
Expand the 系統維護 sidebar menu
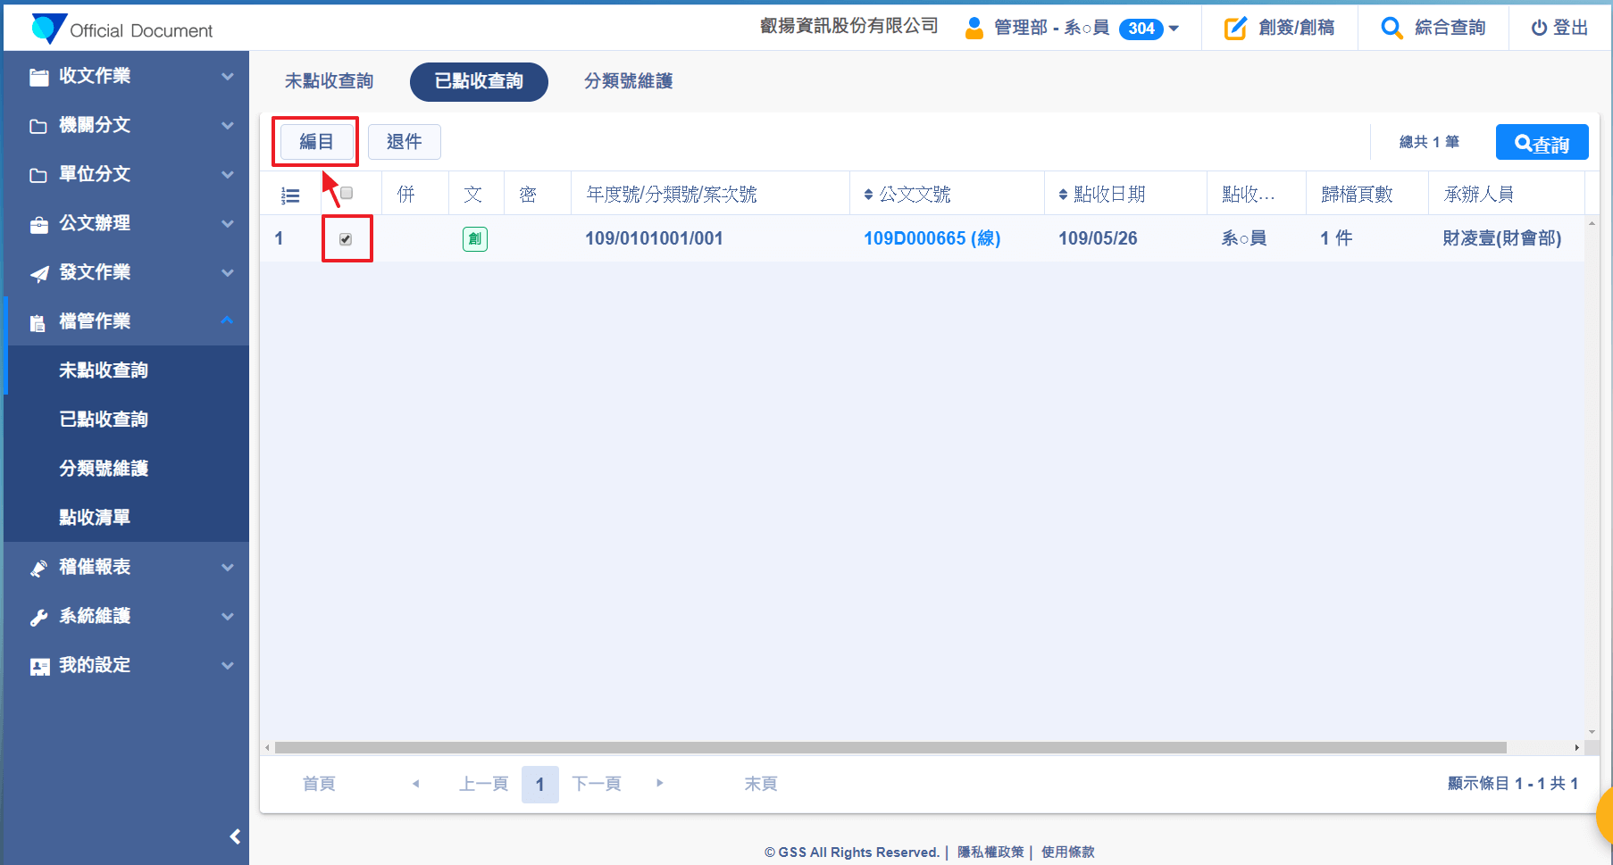125,616
